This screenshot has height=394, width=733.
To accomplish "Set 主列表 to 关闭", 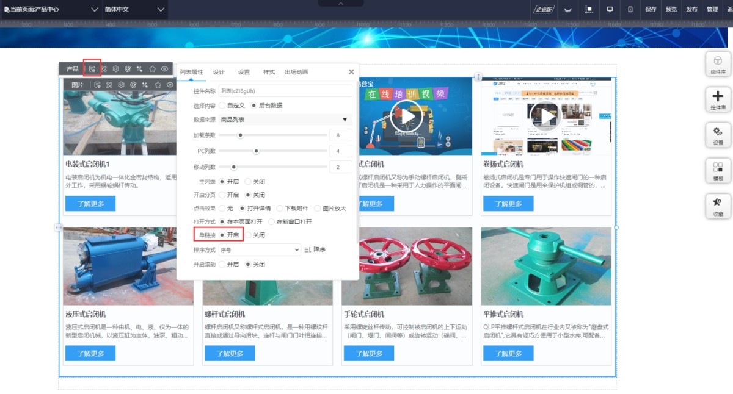I will pos(248,181).
